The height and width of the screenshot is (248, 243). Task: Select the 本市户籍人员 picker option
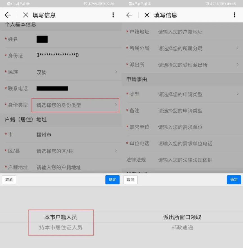coord(60,217)
